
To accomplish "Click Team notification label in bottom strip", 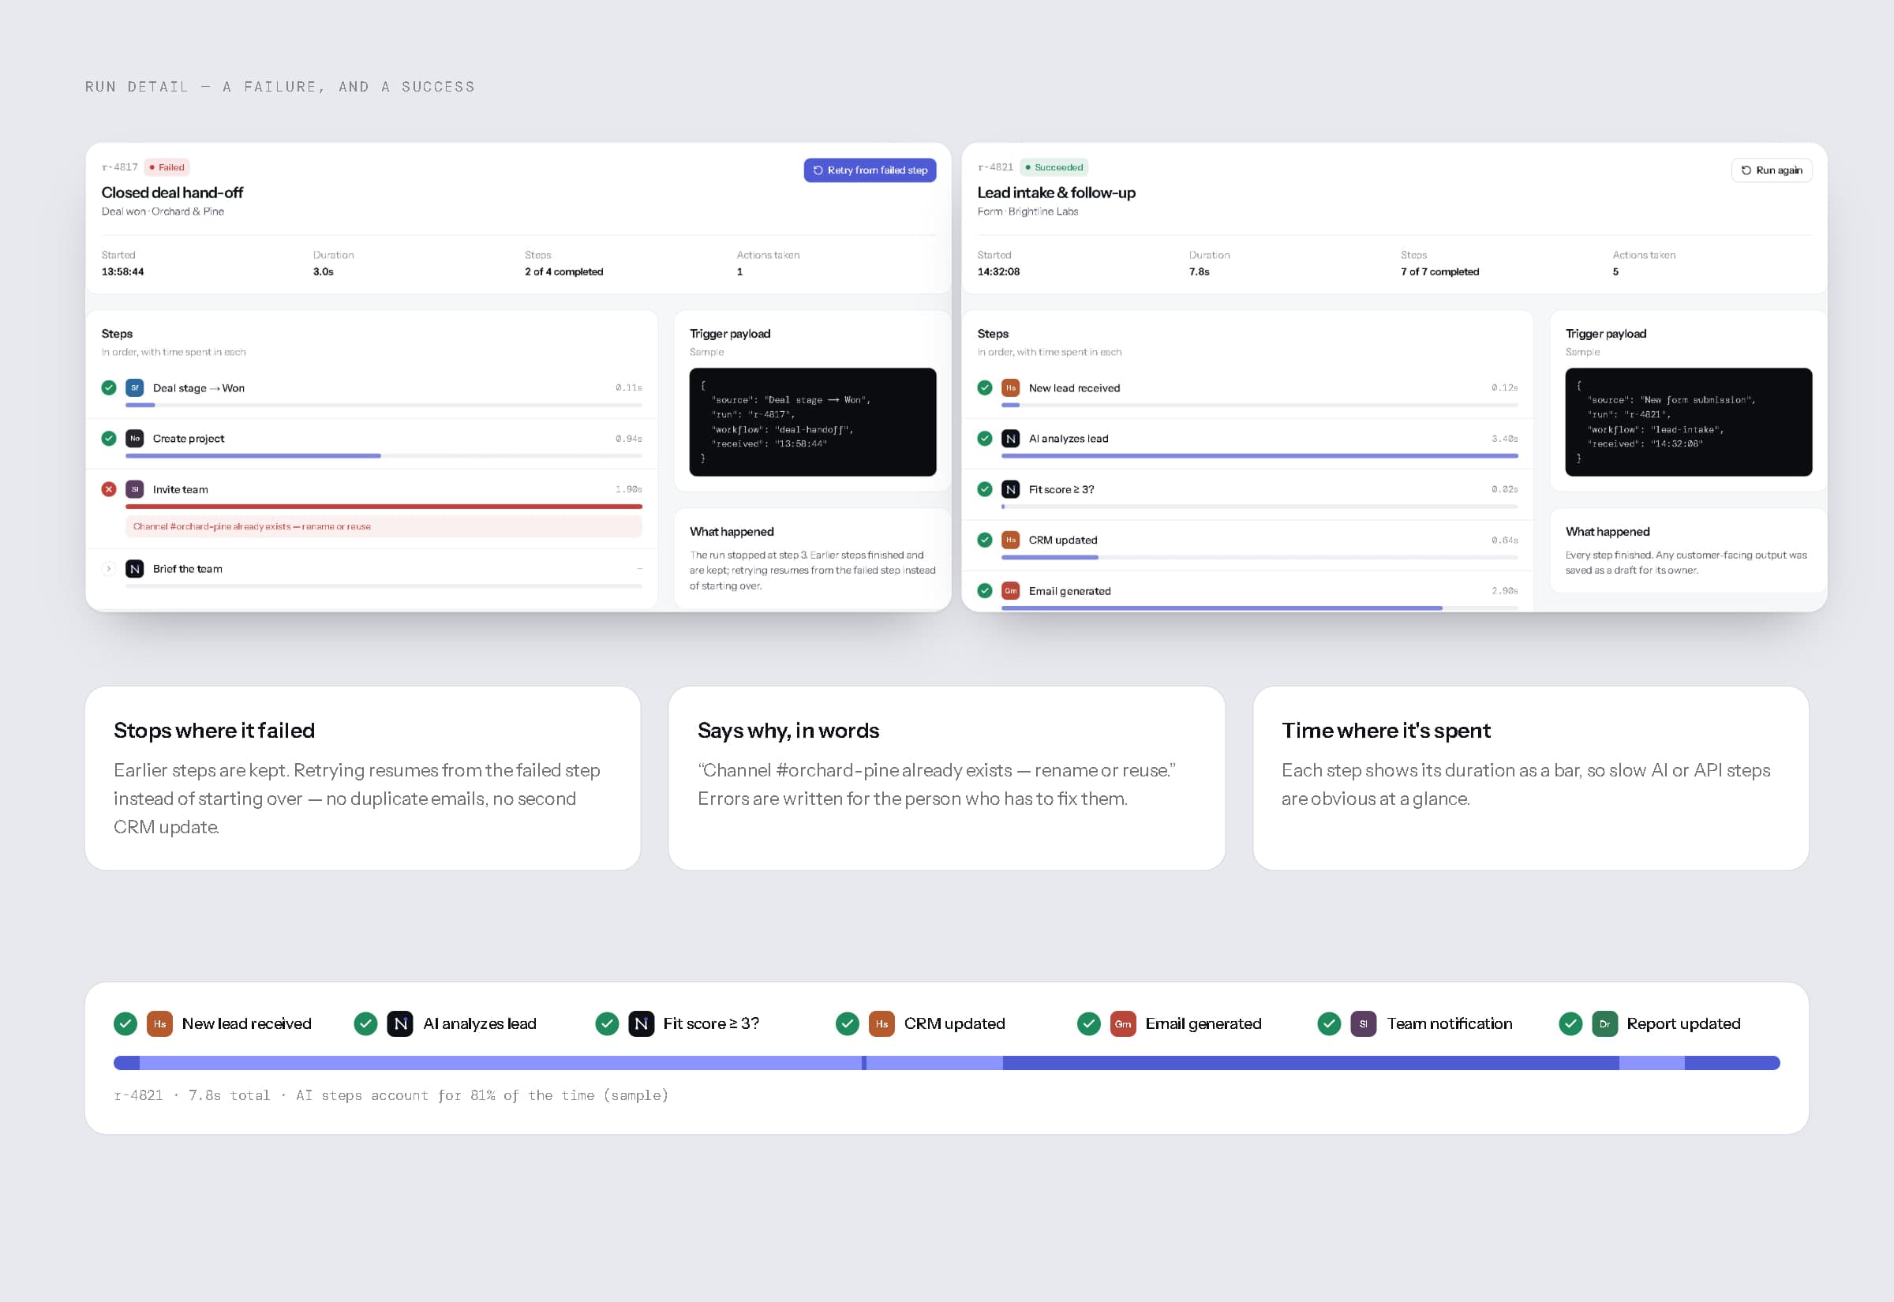I will pyautogui.click(x=1450, y=1023).
